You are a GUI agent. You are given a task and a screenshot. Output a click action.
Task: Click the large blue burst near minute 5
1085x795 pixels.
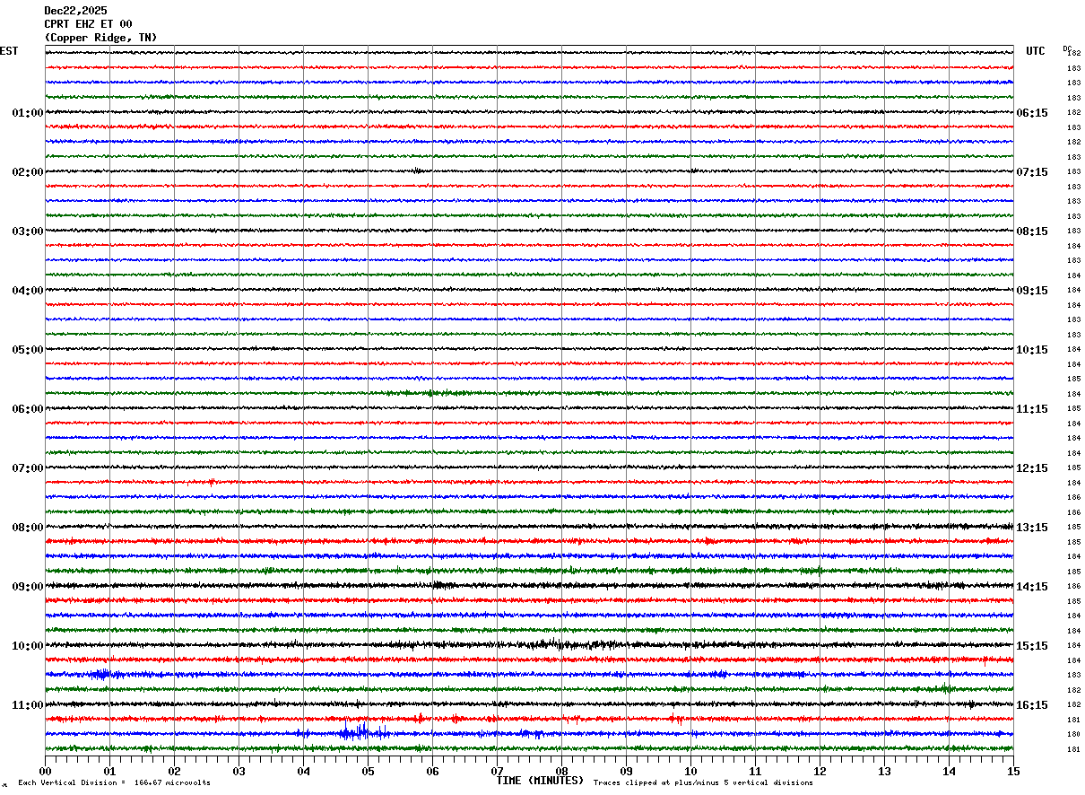(x=359, y=732)
